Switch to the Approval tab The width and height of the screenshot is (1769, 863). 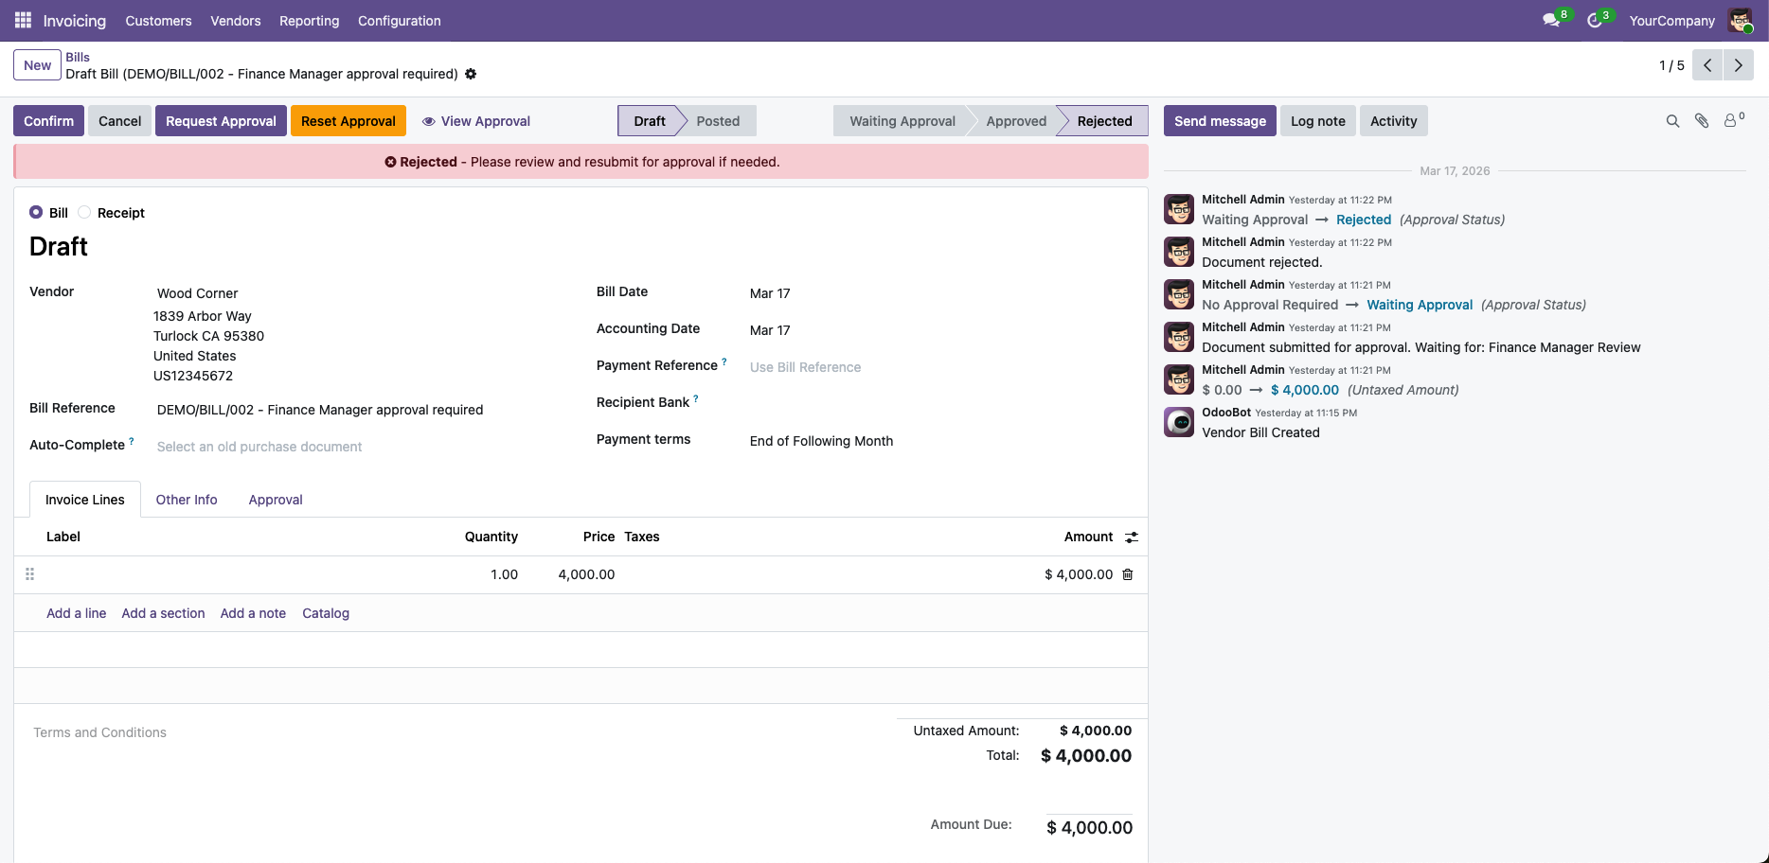click(276, 500)
